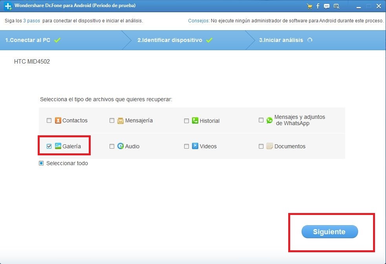This screenshot has height=264, width=386.
Task: Click the Selecciona el tipo de archivos heading
Action: (106, 99)
